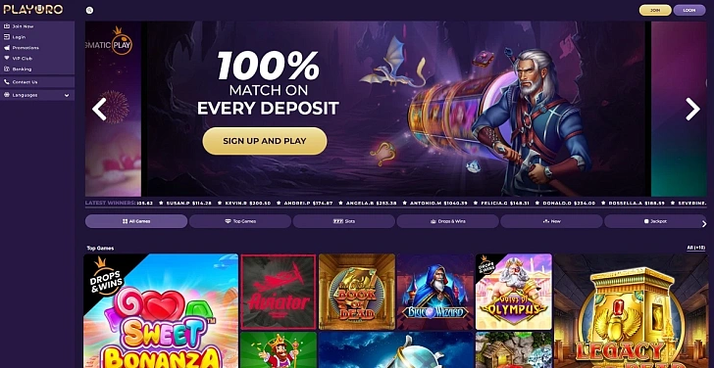Image resolution: width=714 pixels, height=368 pixels.
Task: Click the search magnifier icon
Action: pos(89,10)
